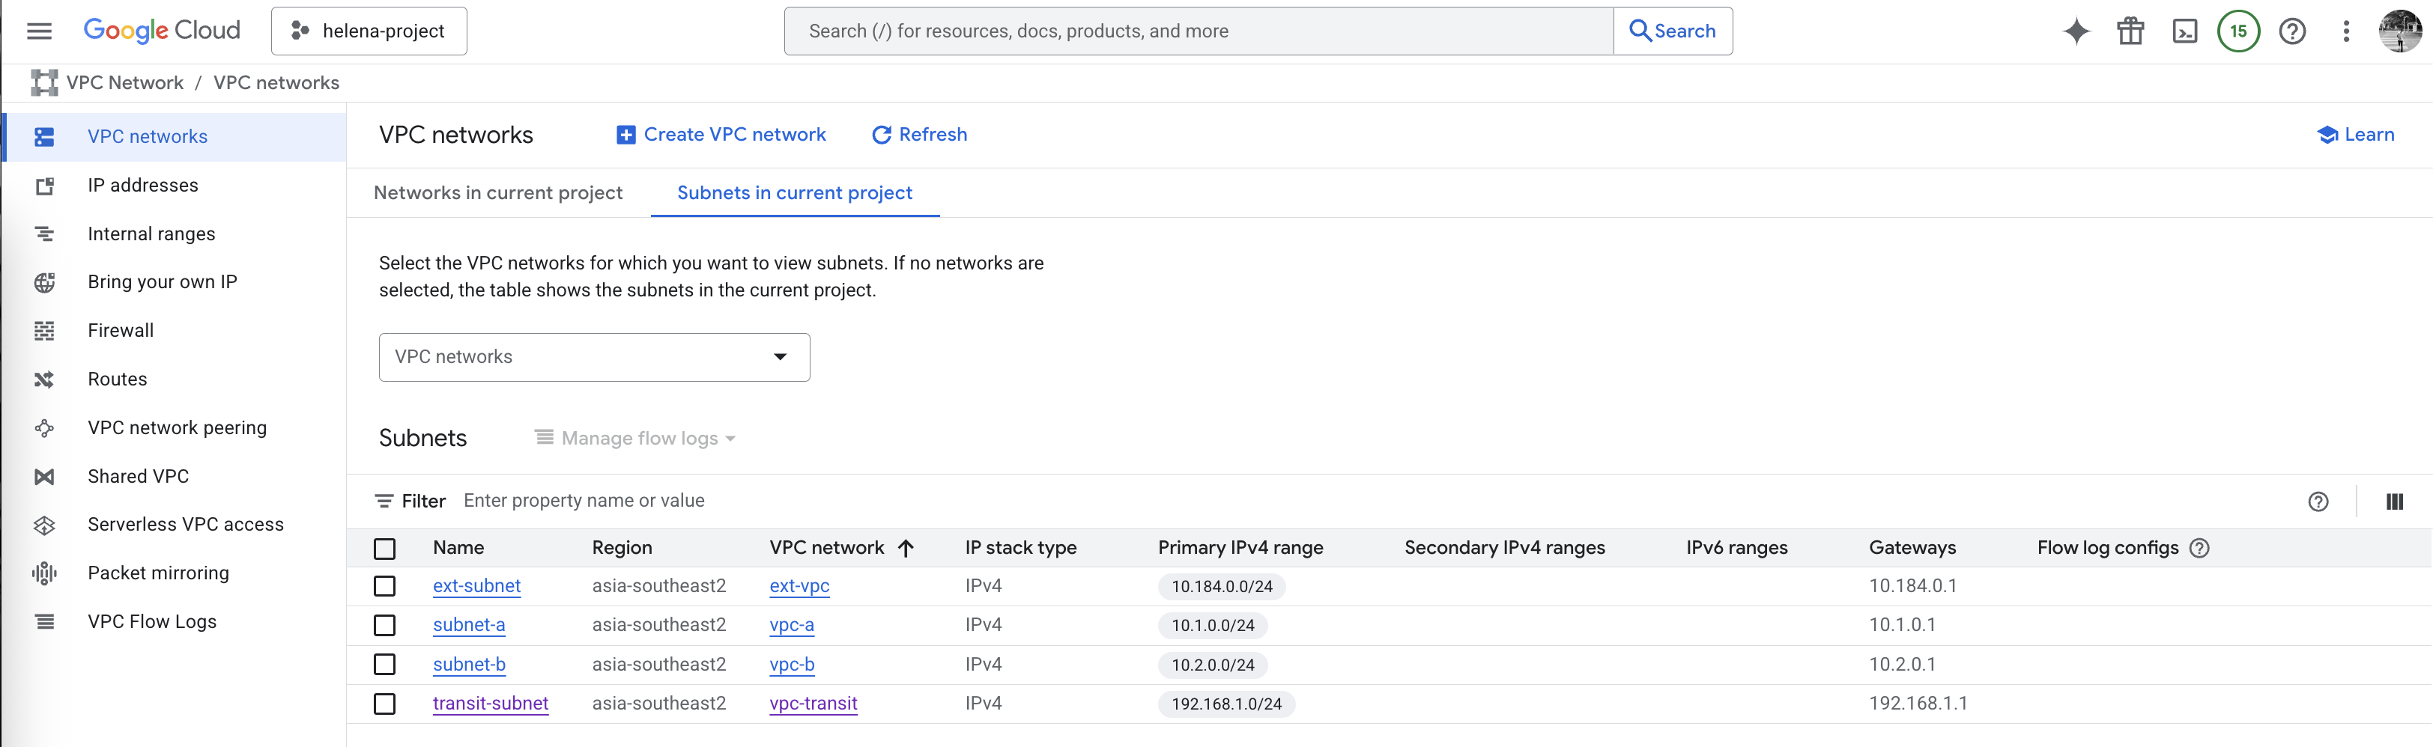Click Flow log configs help icon

(2200, 548)
